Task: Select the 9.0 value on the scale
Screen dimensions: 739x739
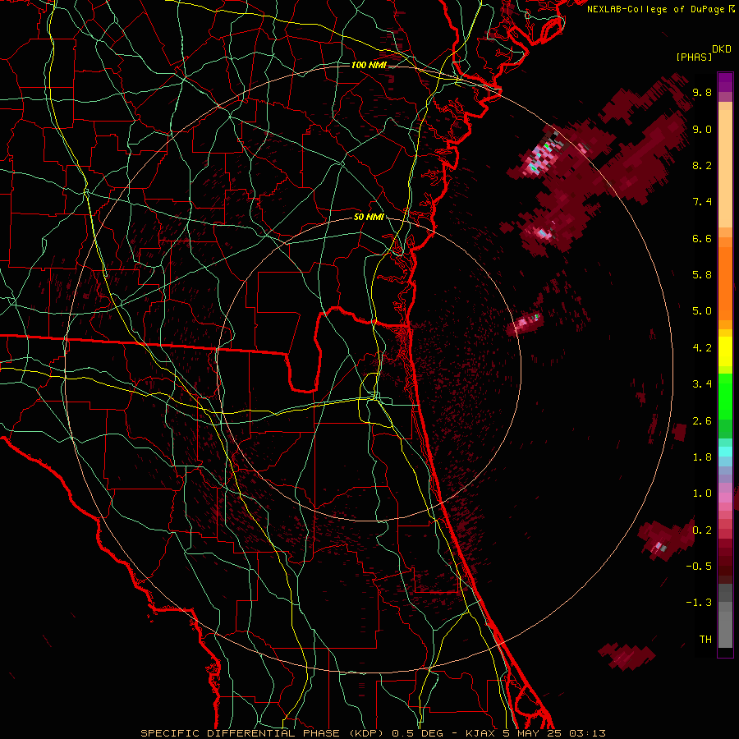Action: point(702,129)
